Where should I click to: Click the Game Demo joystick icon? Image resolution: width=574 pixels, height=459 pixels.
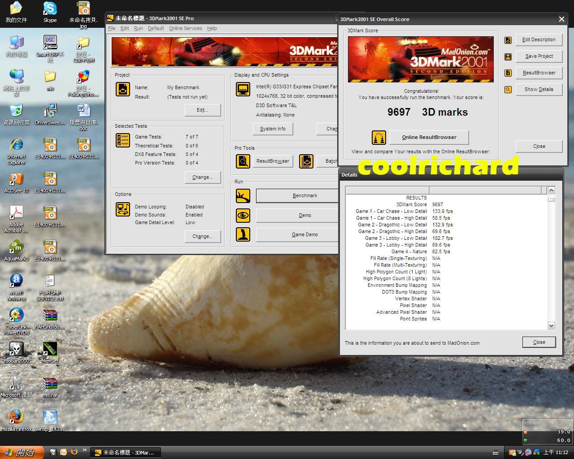pos(243,234)
